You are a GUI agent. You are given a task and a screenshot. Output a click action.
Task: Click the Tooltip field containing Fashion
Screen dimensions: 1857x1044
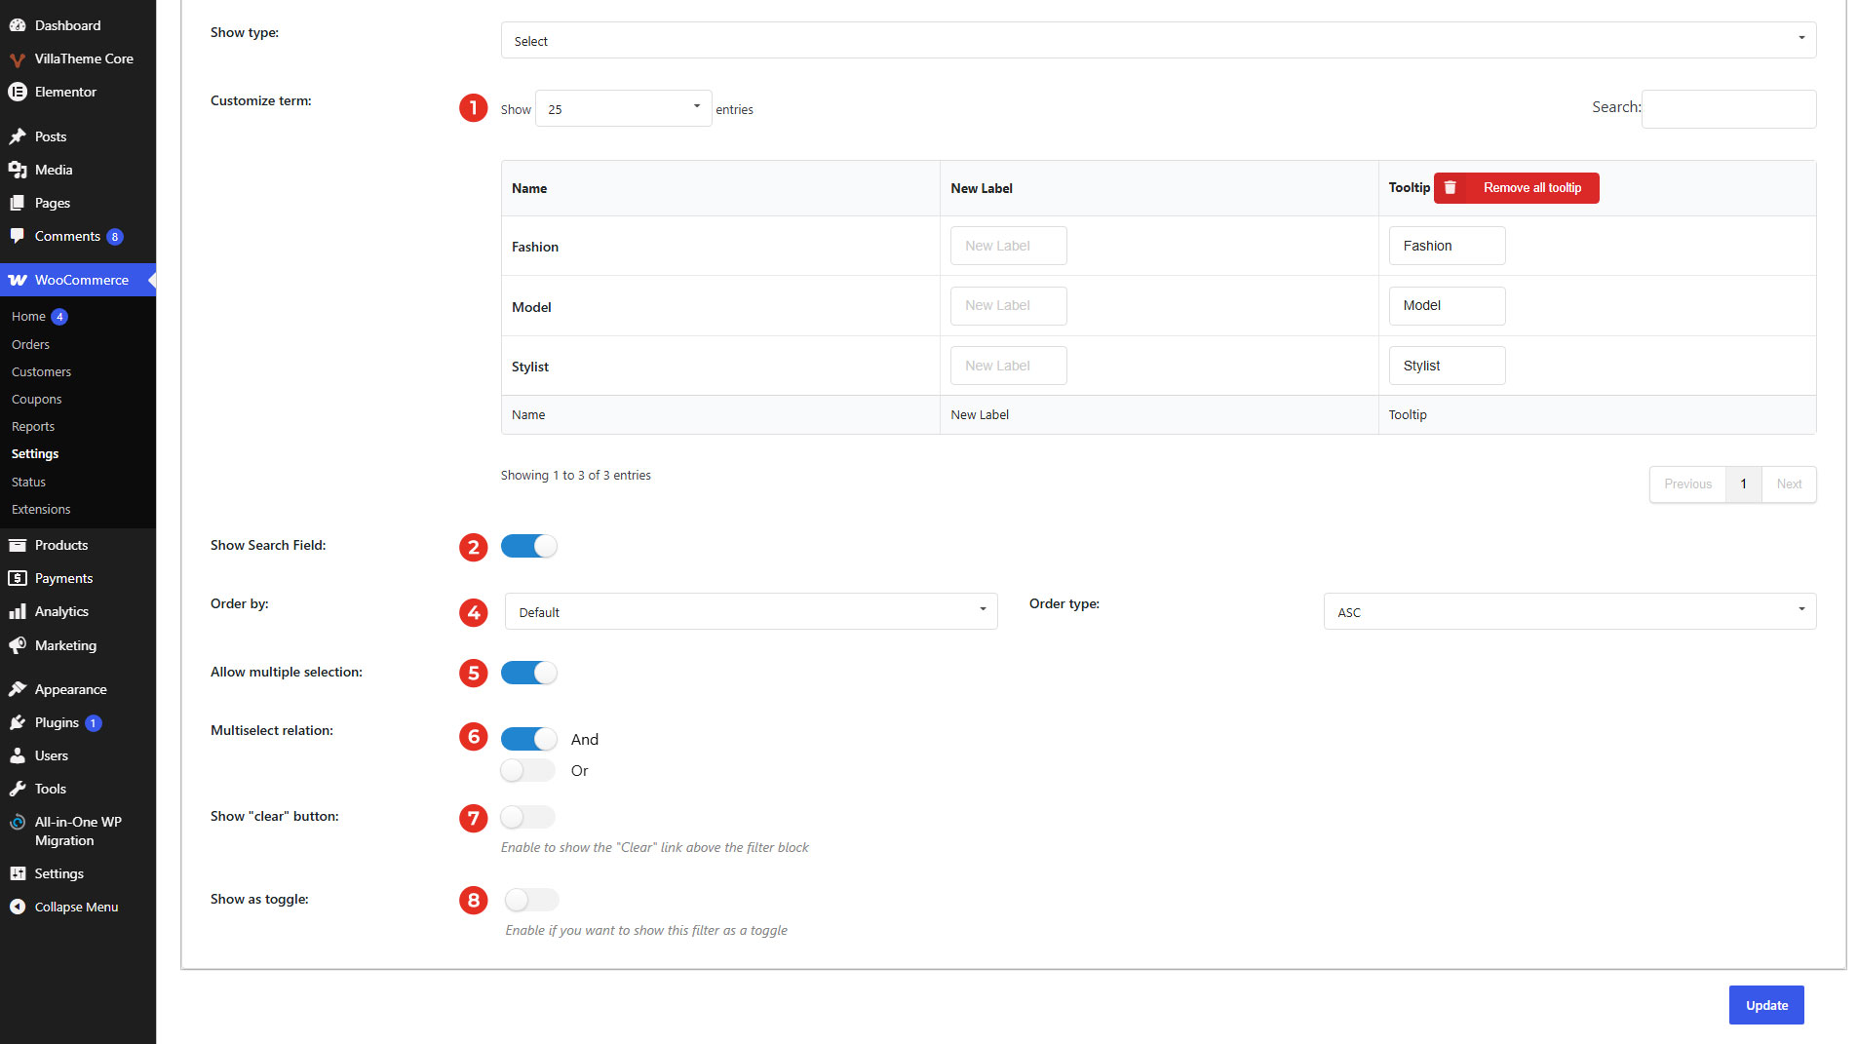pos(1447,246)
